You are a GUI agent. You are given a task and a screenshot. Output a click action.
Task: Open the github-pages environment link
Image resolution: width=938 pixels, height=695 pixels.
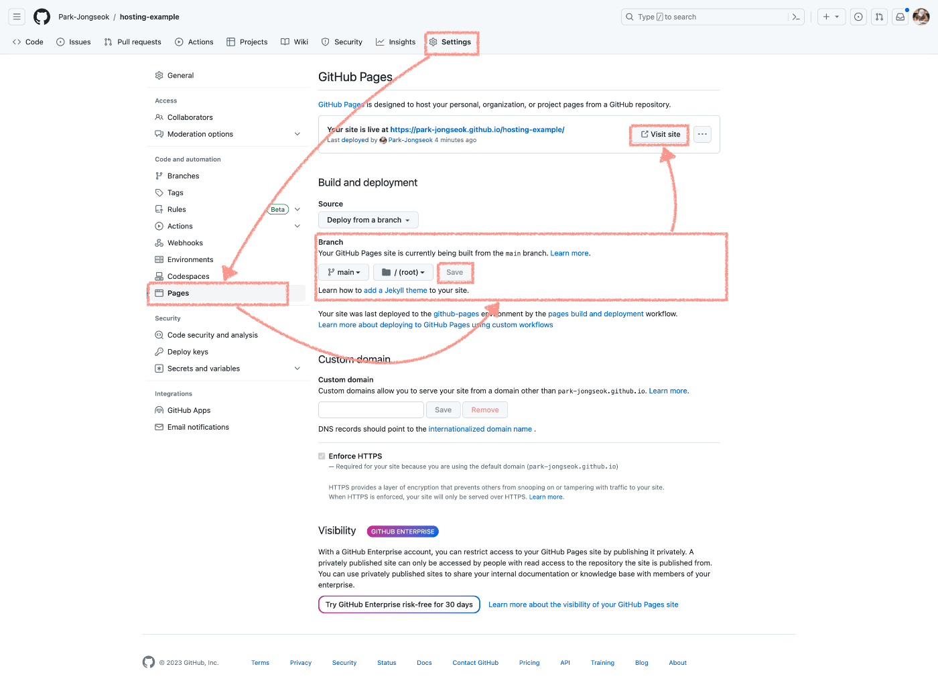coord(456,314)
